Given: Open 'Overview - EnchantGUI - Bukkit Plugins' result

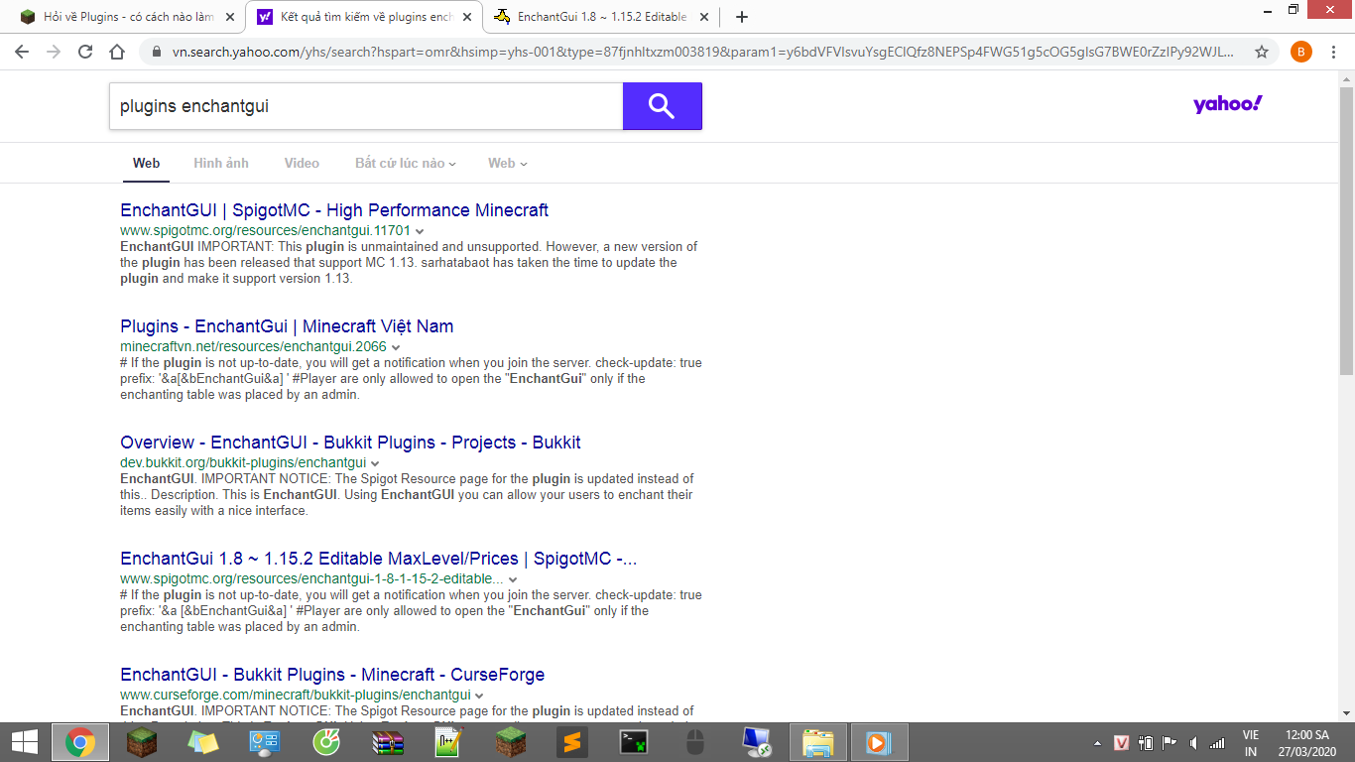Looking at the screenshot, I should (350, 443).
